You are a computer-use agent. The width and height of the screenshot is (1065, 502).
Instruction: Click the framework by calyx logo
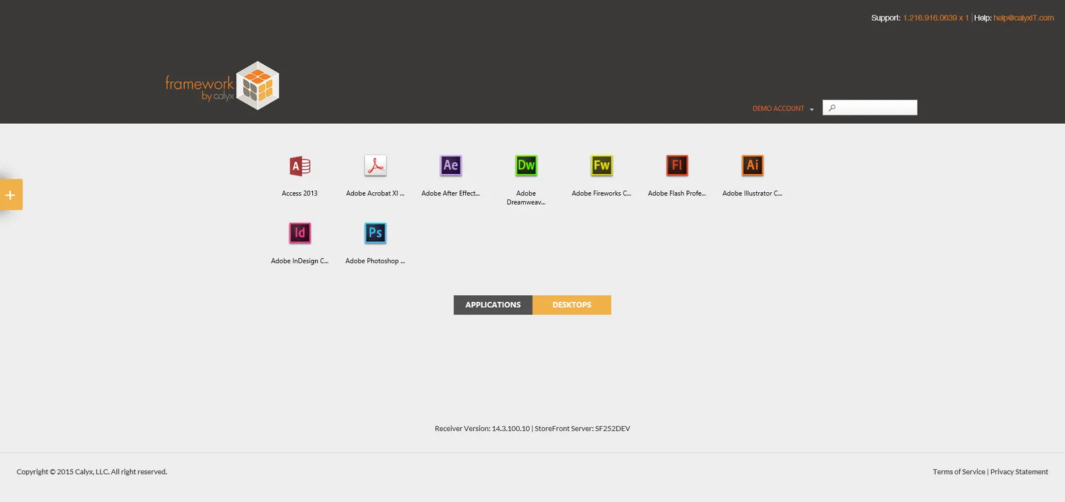click(x=222, y=86)
